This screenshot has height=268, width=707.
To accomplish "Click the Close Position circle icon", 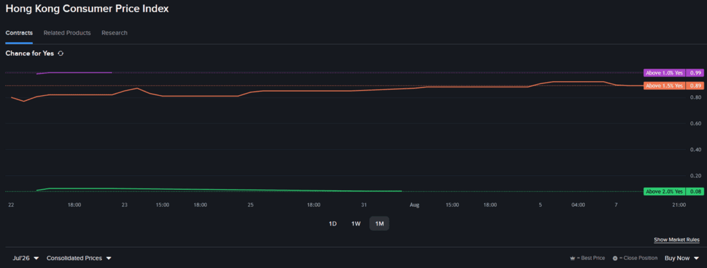I will [615, 258].
